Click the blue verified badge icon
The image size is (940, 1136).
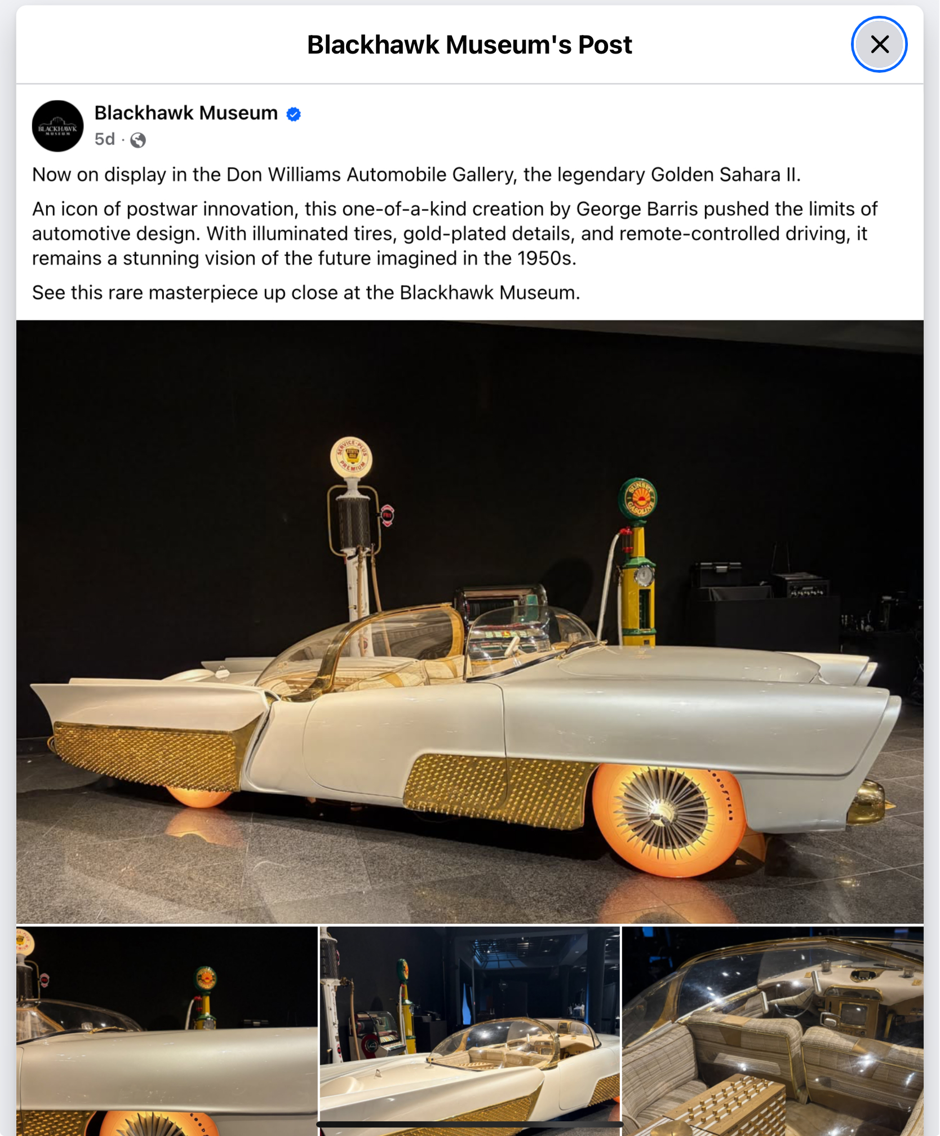tap(294, 114)
